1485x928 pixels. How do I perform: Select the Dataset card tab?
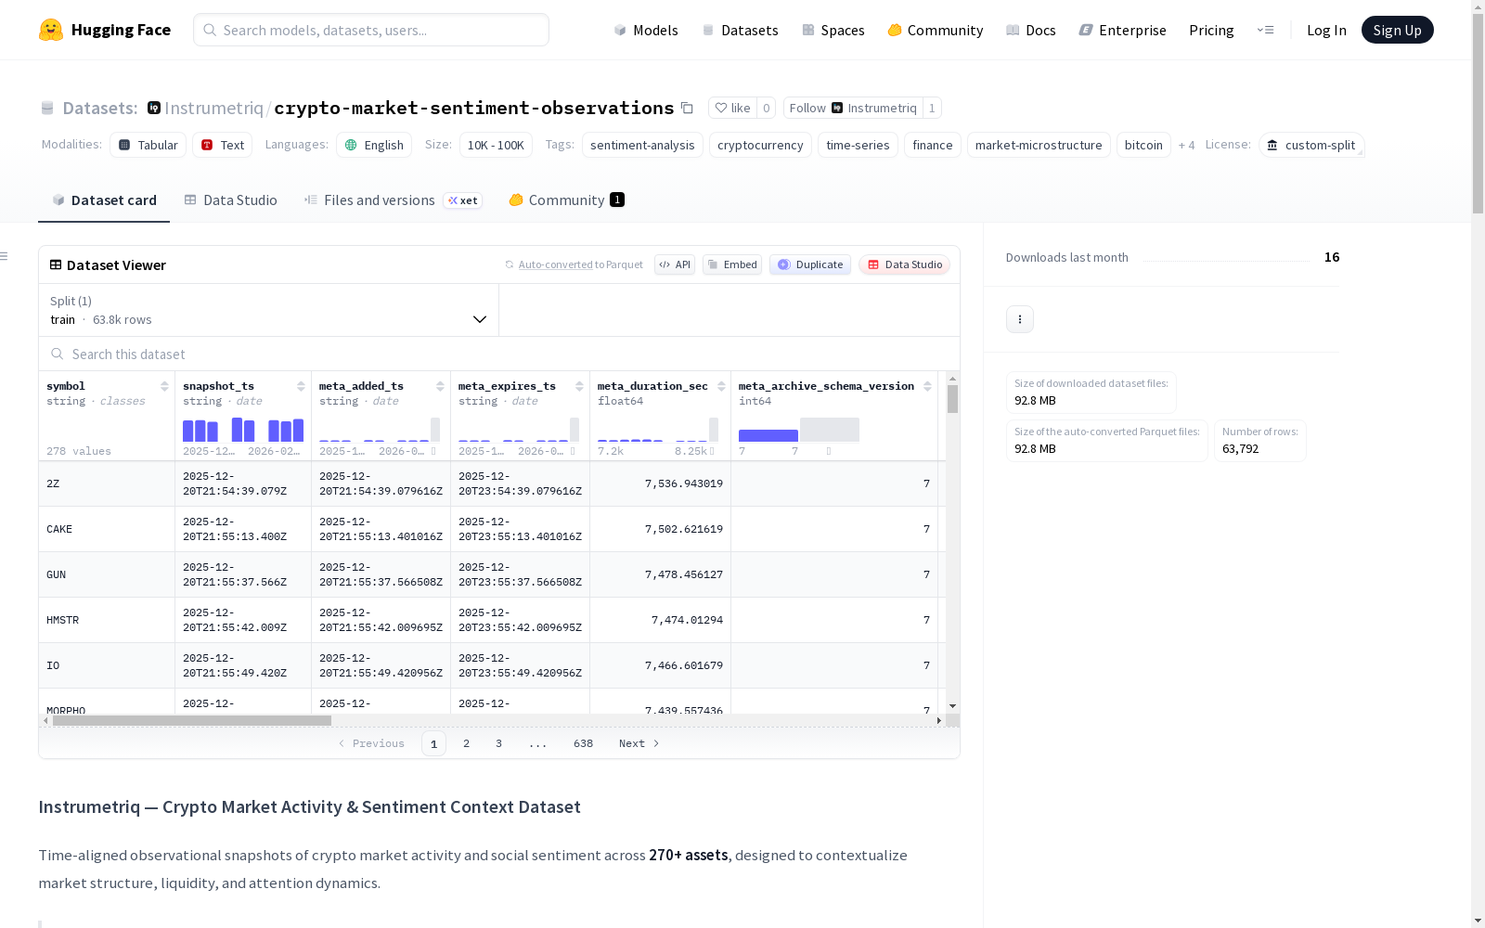[104, 200]
